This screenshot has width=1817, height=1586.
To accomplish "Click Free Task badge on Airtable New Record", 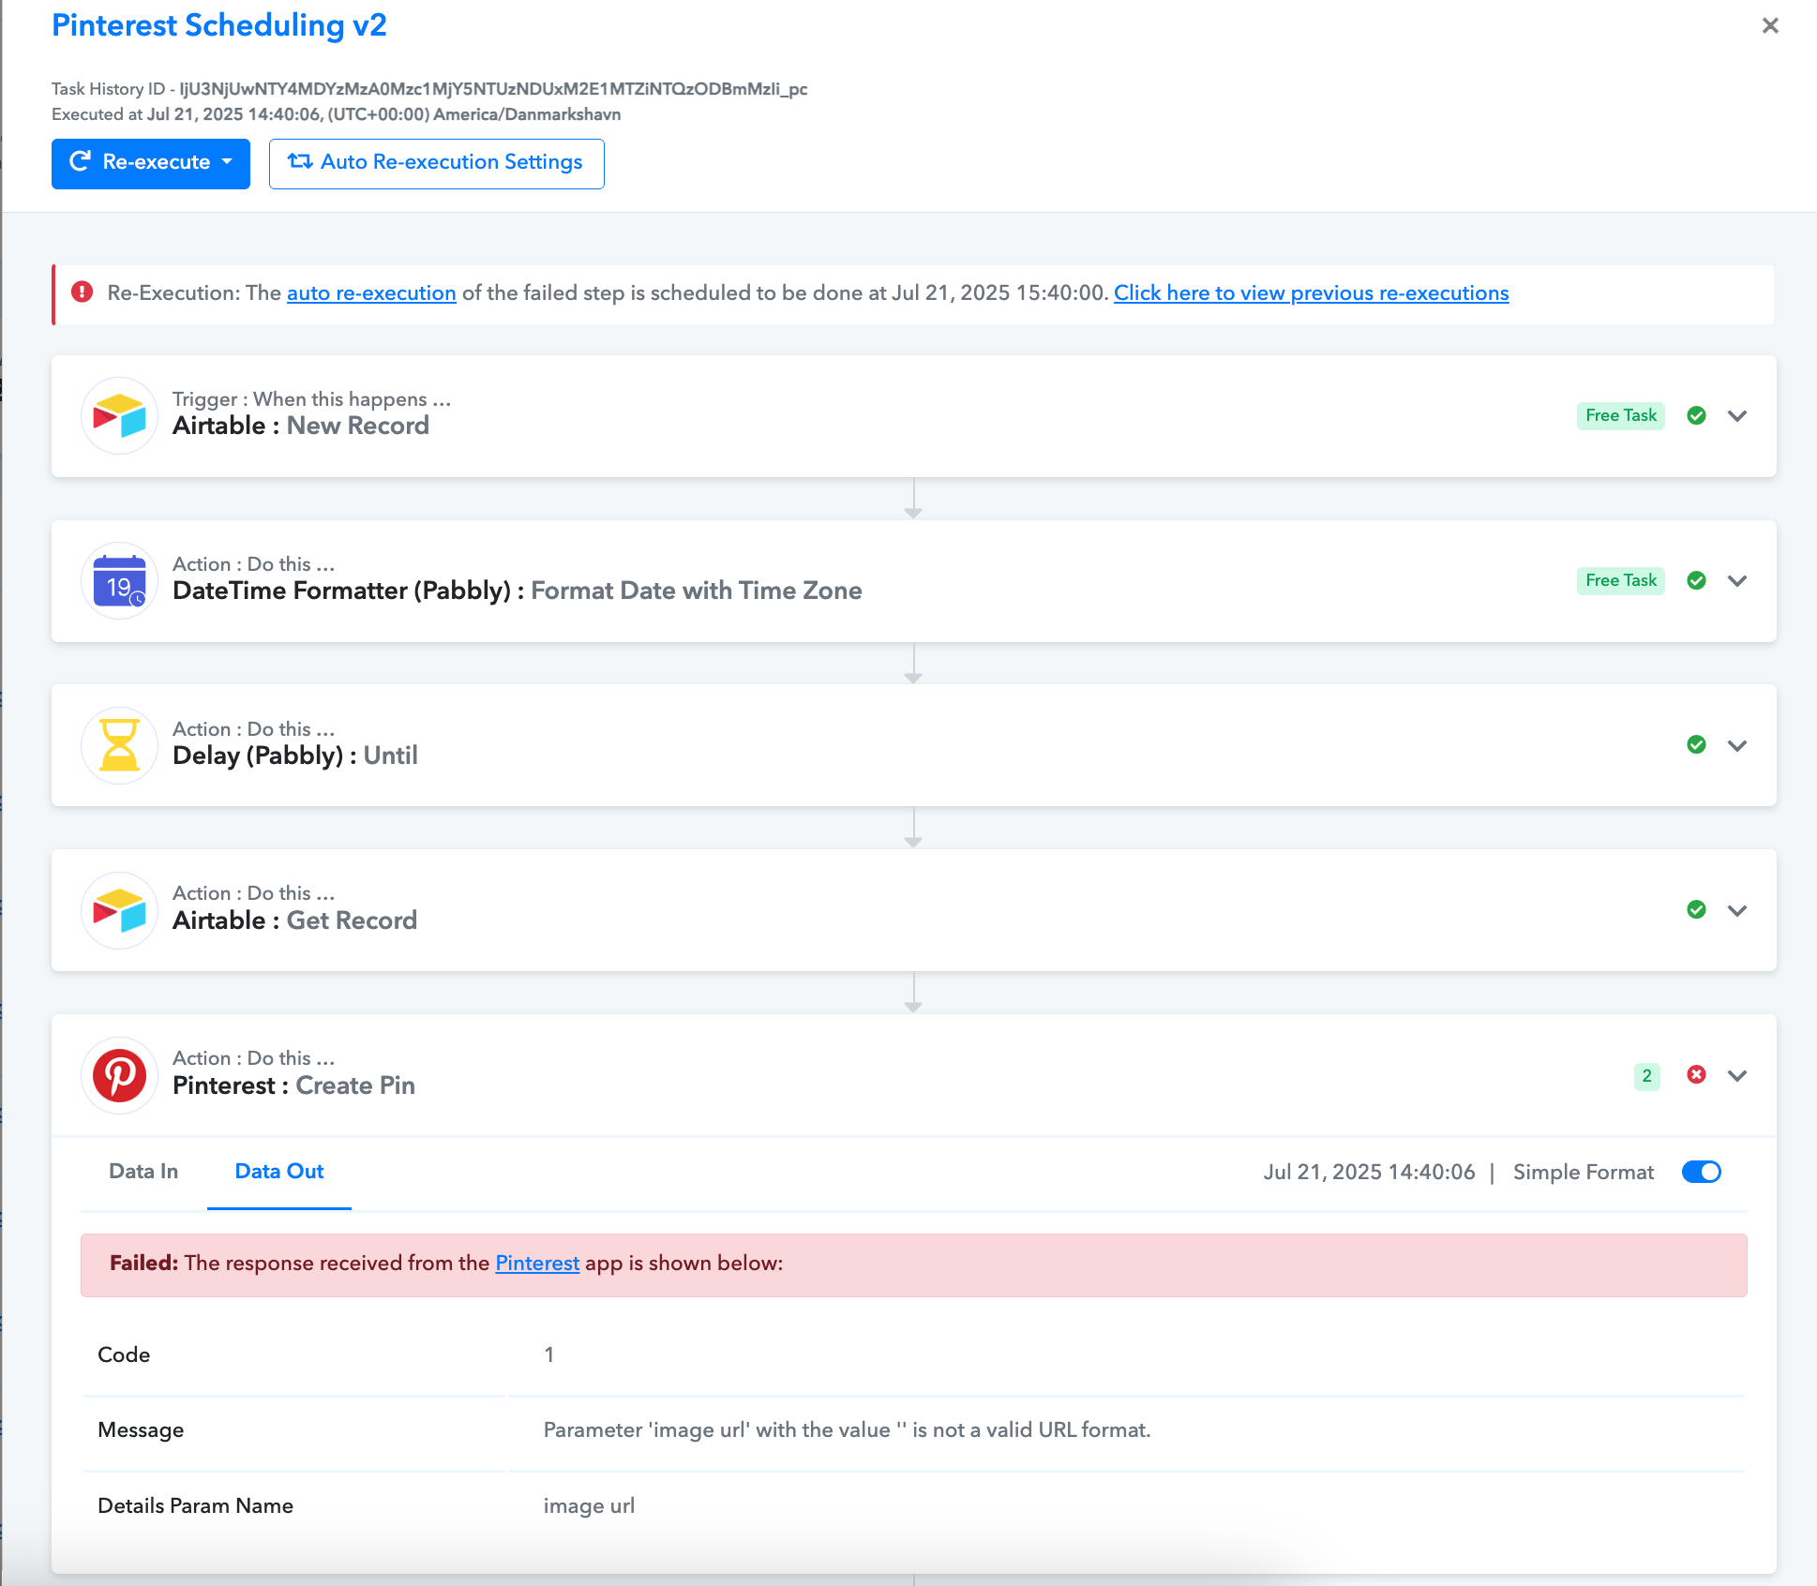I will pos(1621,415).
